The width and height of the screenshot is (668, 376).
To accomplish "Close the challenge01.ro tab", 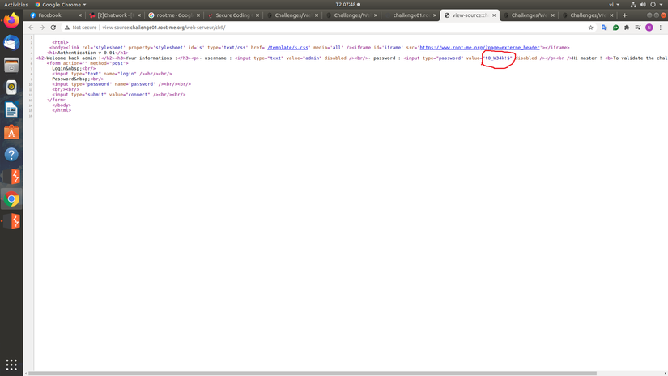I will coord(435,15).
